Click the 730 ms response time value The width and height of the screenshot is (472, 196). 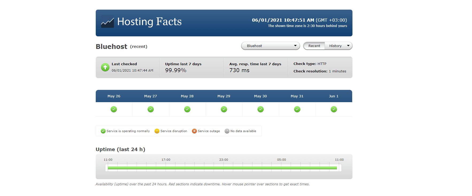239,70
